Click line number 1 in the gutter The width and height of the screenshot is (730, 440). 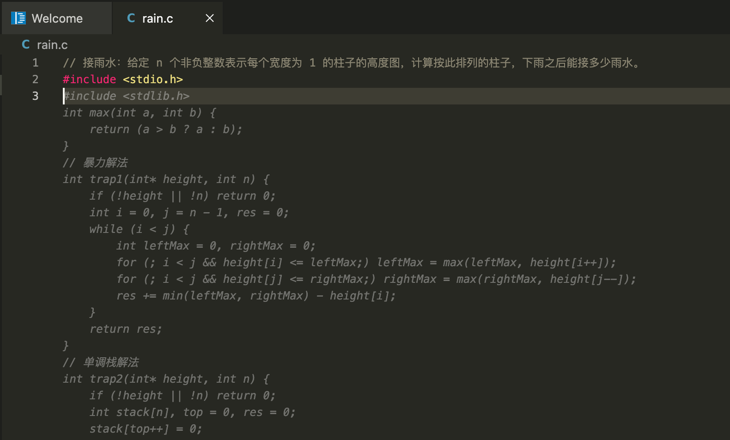coord(35,63)
